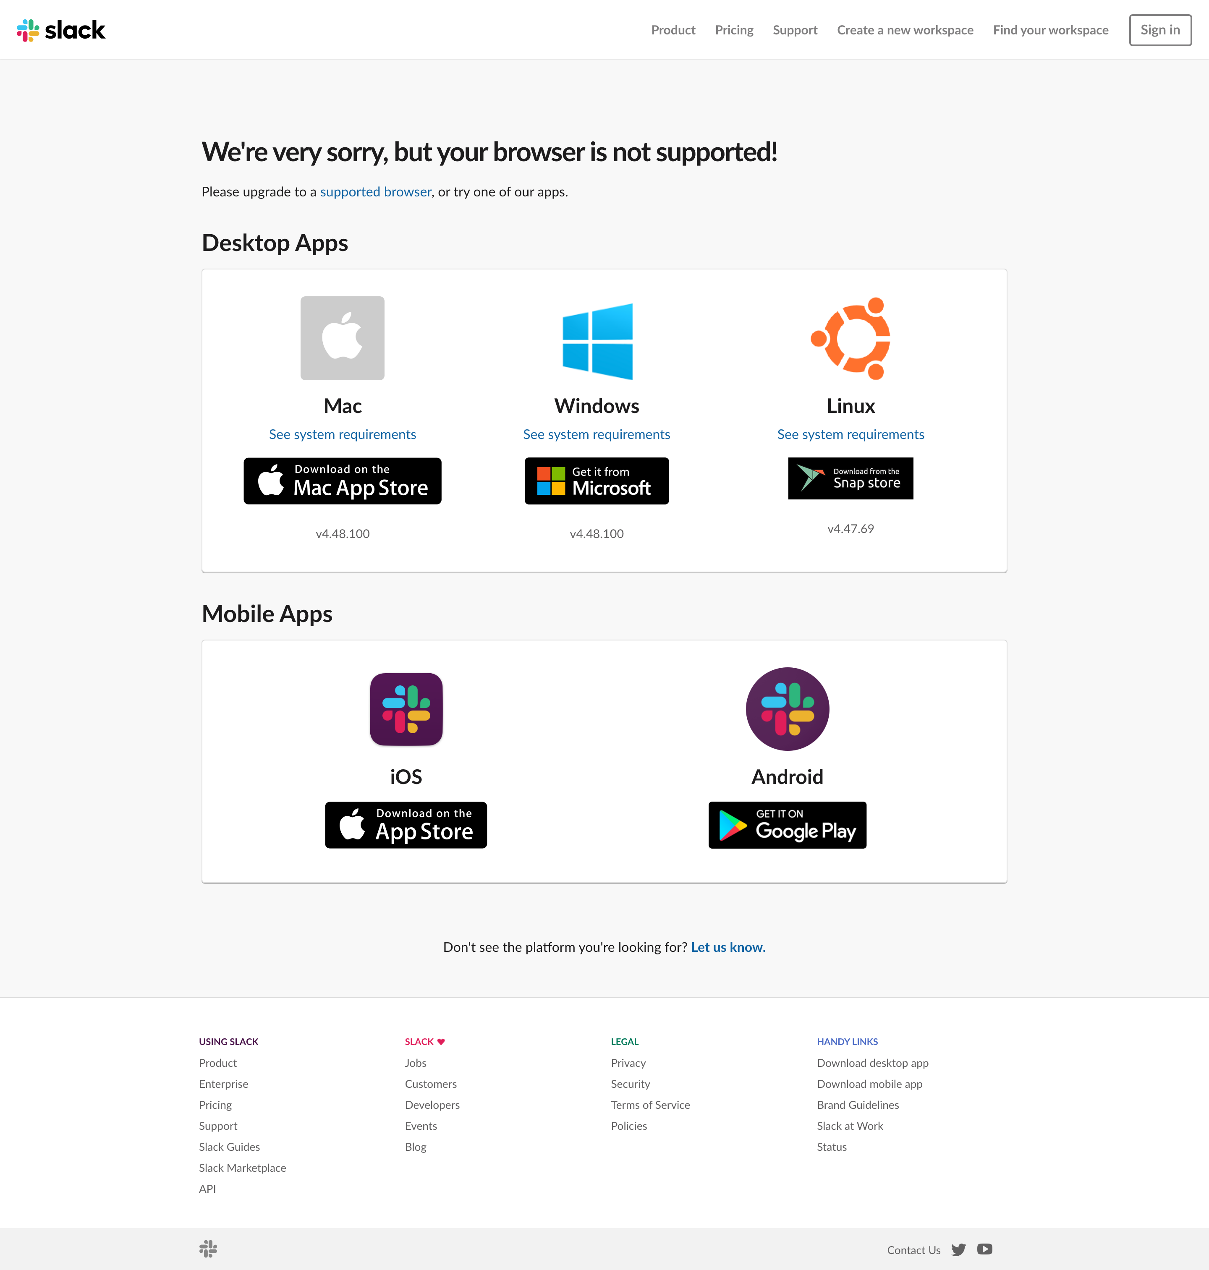Open the Terms of Service footer link

point(650,1104)
